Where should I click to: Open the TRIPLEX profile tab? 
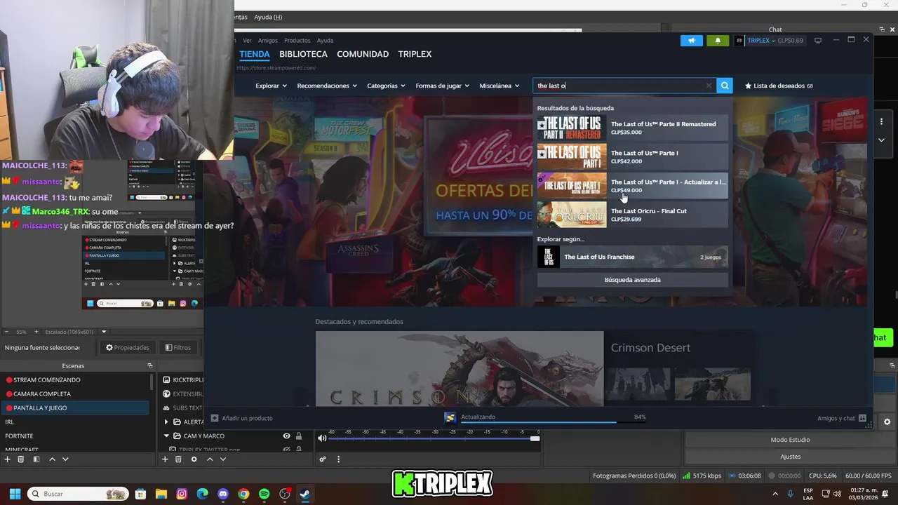[415, 54]
